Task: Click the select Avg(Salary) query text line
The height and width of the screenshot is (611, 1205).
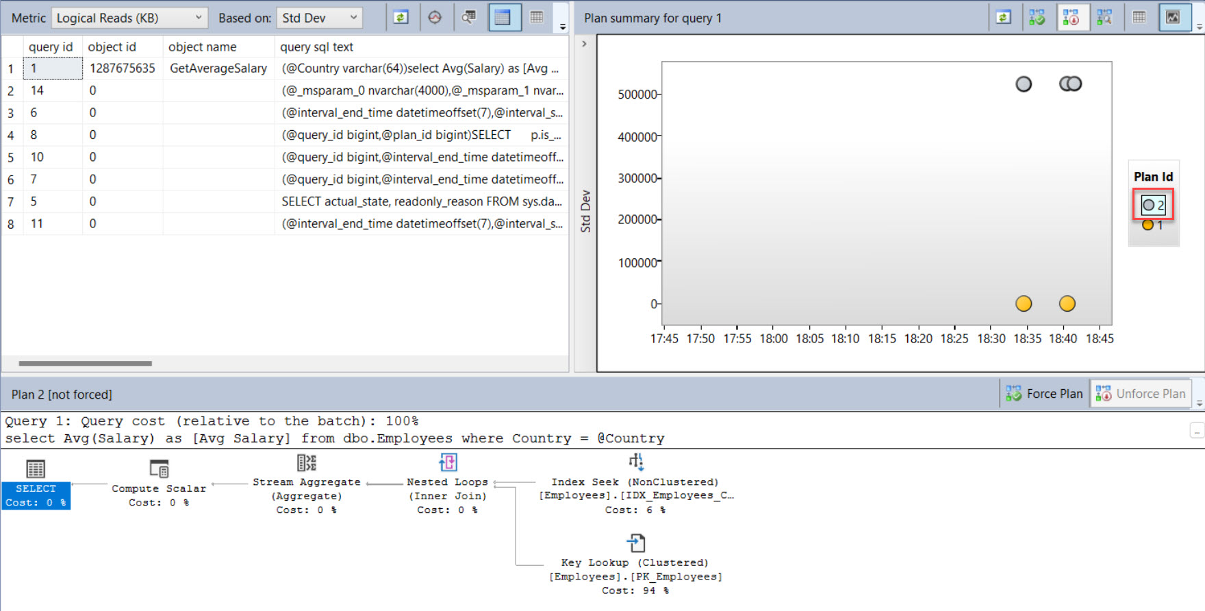Action: pos(335,438)
